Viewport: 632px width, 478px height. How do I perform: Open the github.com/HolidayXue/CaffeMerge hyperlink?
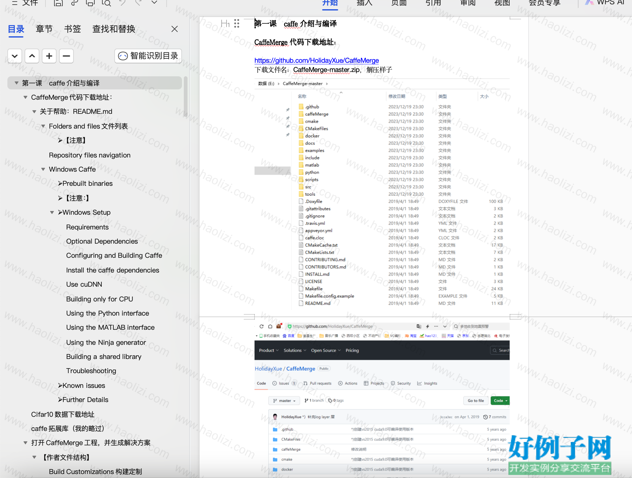coord(317,60)
